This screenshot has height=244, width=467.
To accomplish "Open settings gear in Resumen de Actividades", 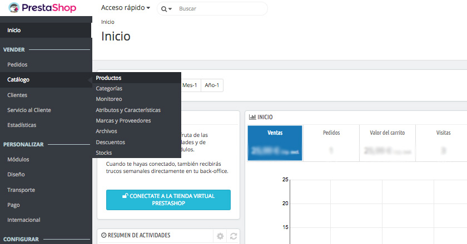I will coord(220,236).
